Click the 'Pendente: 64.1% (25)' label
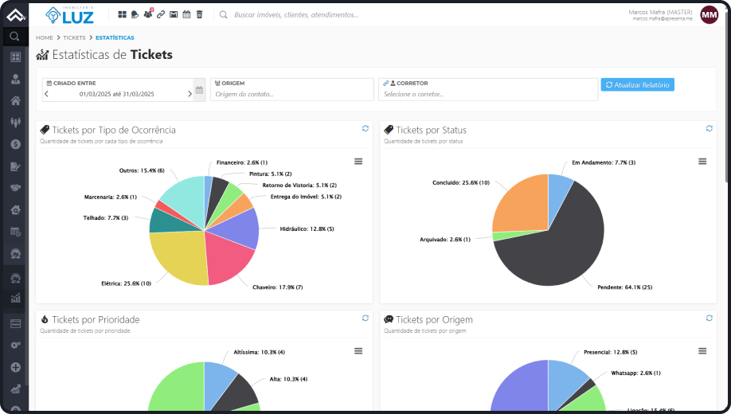 coord(625,287)
